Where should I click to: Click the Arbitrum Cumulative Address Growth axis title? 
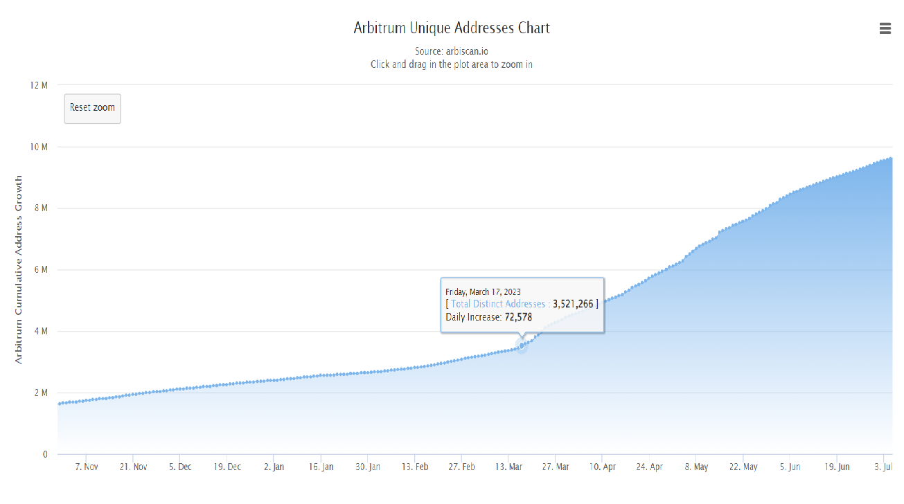tap(19, 269)
